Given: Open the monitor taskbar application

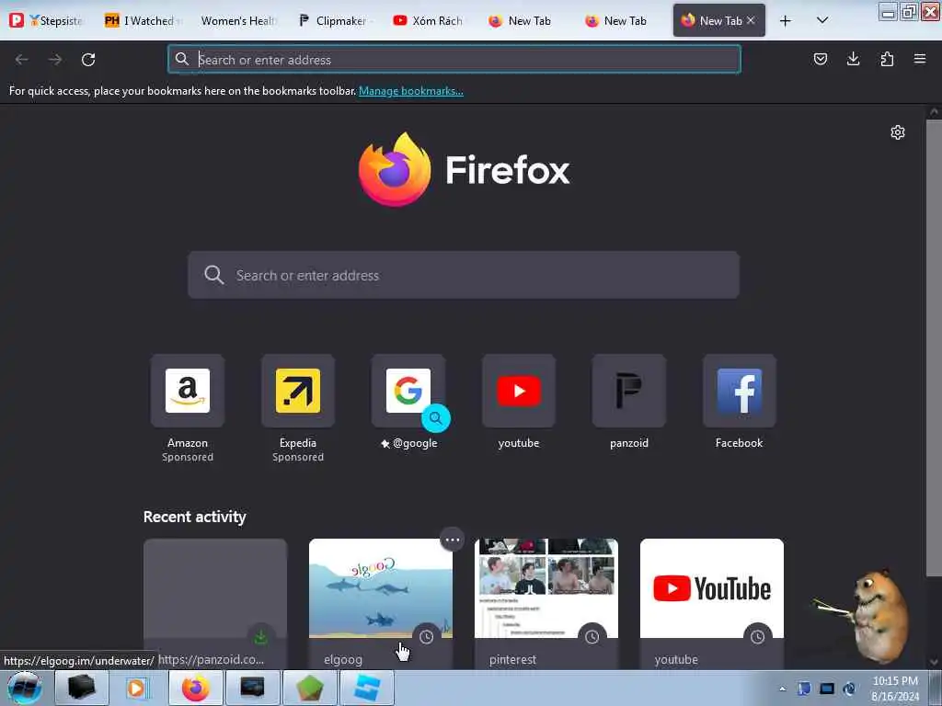Looking at the screenshot, I should tap(252, 688).
